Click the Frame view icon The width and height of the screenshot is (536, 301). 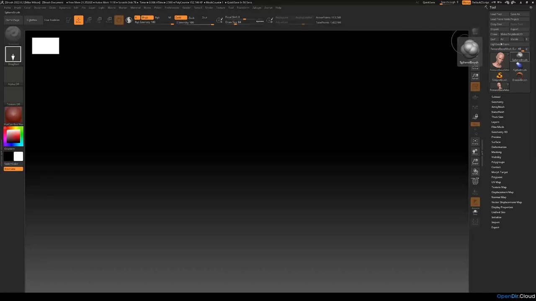(x=475, y=142)
